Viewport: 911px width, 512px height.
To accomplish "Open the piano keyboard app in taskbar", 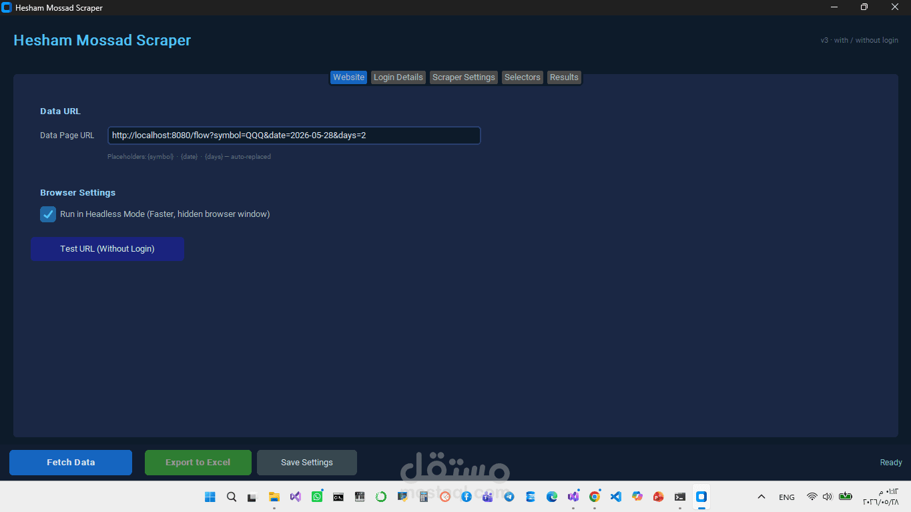I will 360,497.
